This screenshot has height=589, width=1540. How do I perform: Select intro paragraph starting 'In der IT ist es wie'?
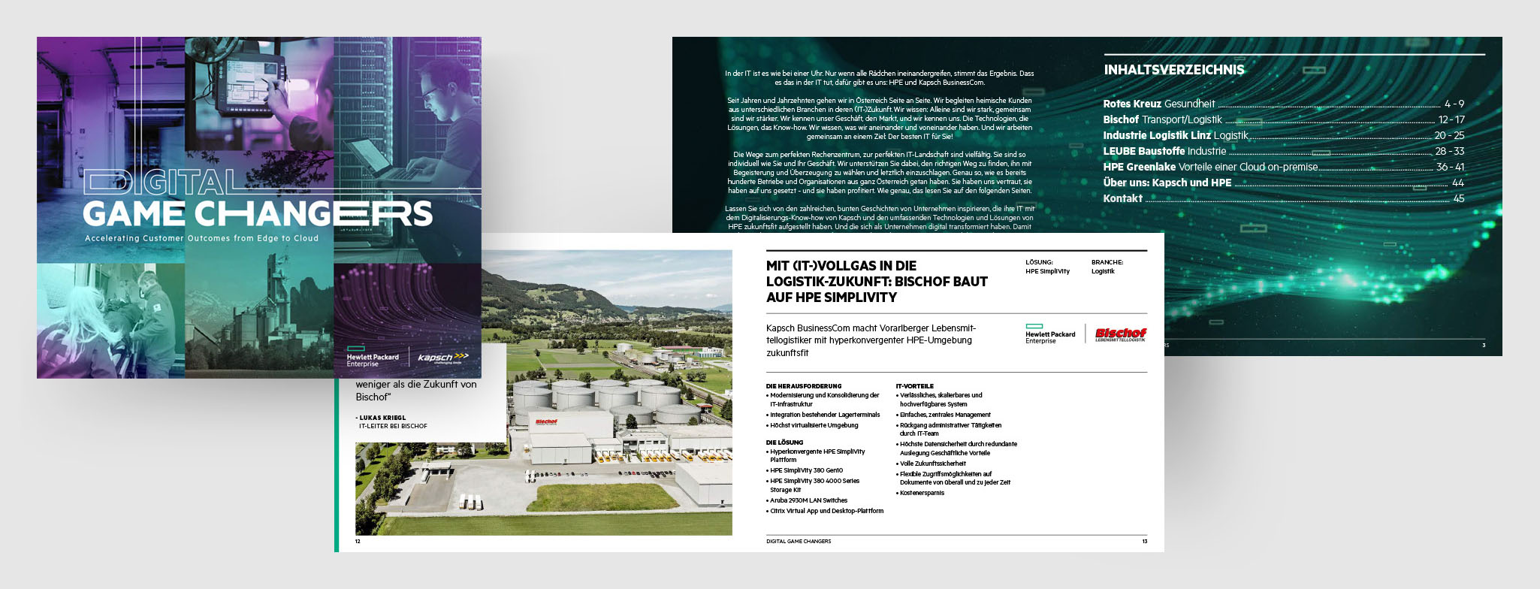(x=879, y=78)
